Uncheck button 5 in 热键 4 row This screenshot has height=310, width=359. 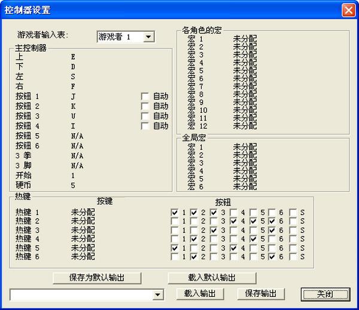pyautogui.click(x=253, y=239)
